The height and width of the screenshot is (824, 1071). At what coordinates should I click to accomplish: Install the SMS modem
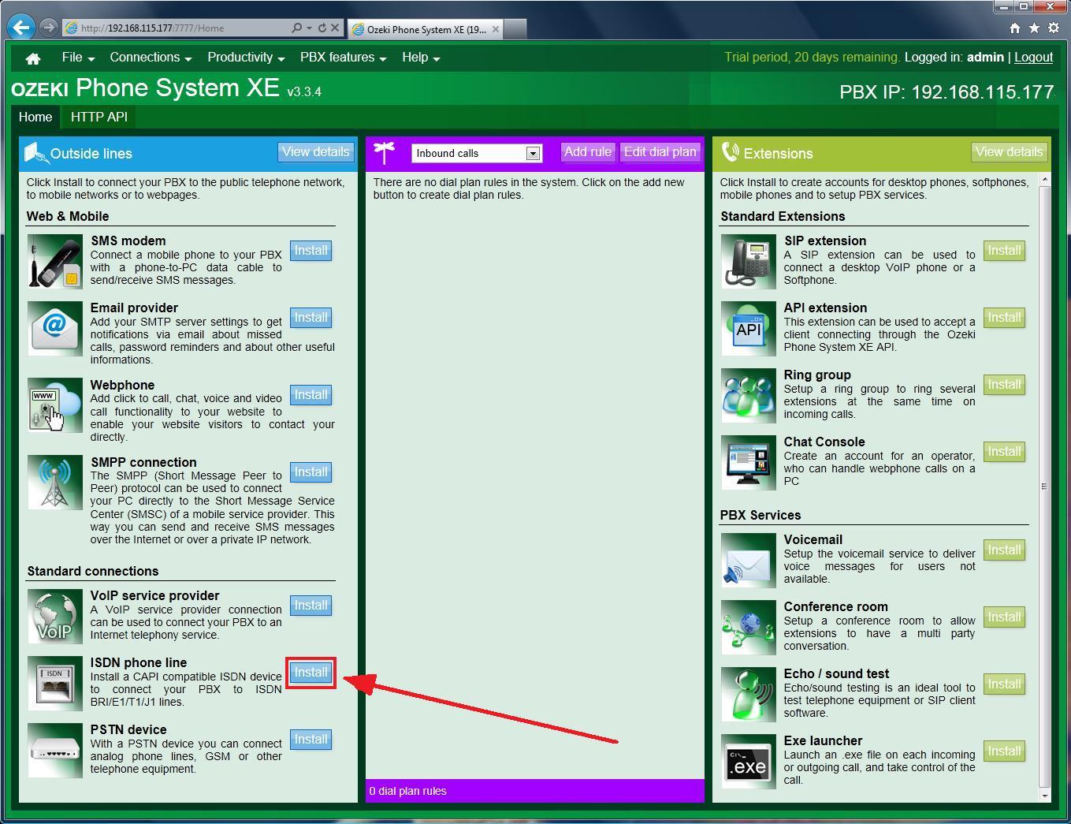pyautogui.click(x=311, y=251)
